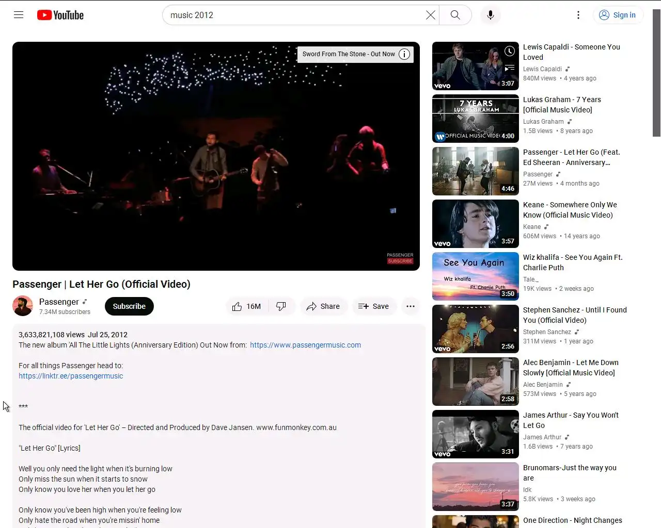Open the info card icon on video
This screenshot has height=528, width=661.
click(404, 54)
